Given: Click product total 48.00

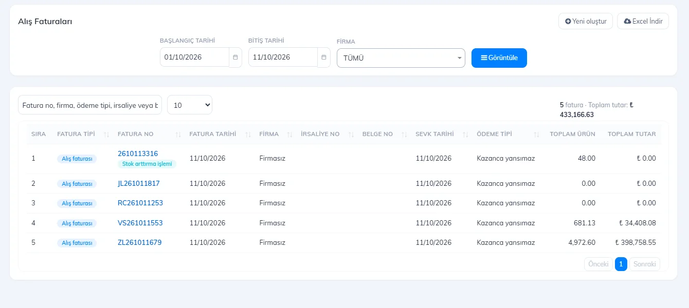Looking at the screenshot, I should click(587, 158).
